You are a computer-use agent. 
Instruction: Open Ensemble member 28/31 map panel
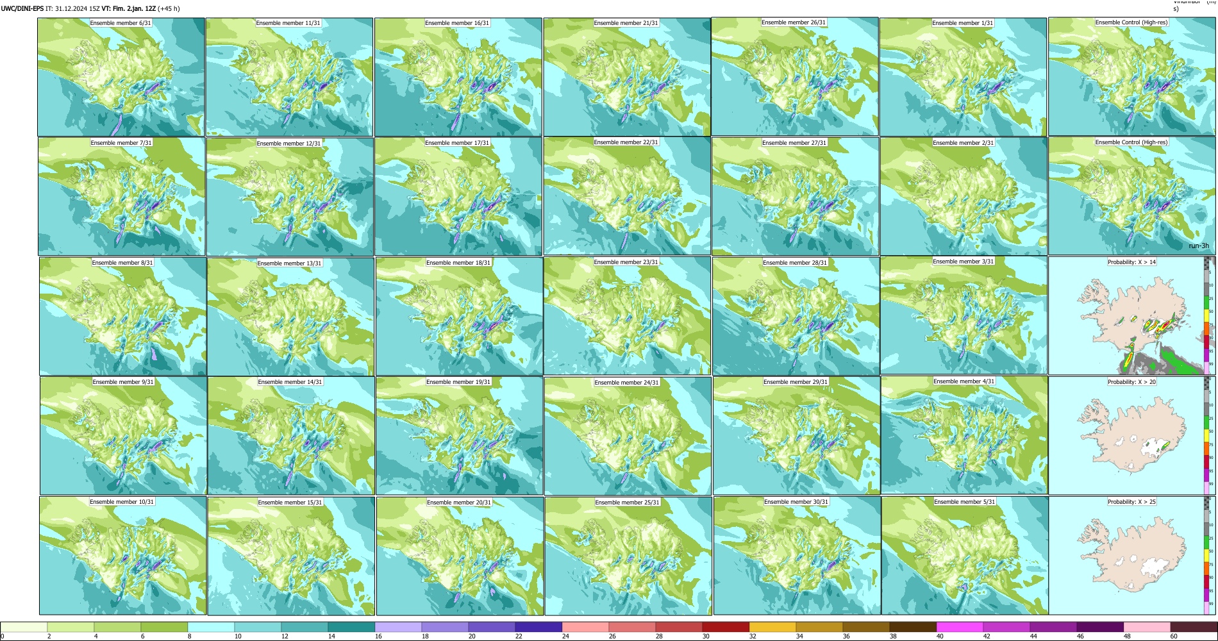(796, 317)
